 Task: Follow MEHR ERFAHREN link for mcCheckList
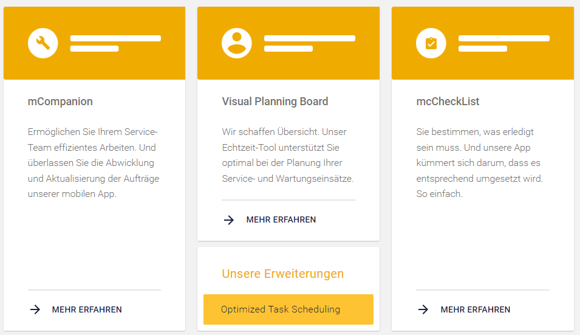coord(476,309)
